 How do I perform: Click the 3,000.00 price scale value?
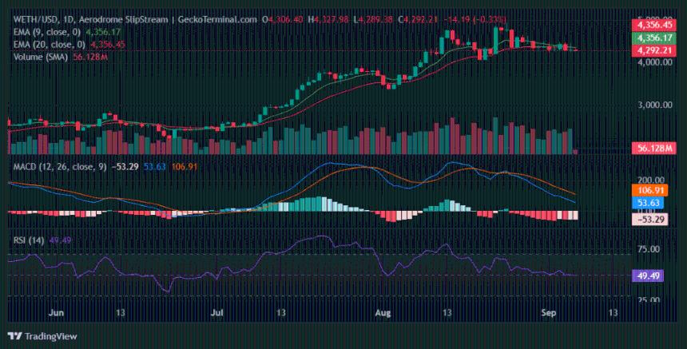pos(653,104)
